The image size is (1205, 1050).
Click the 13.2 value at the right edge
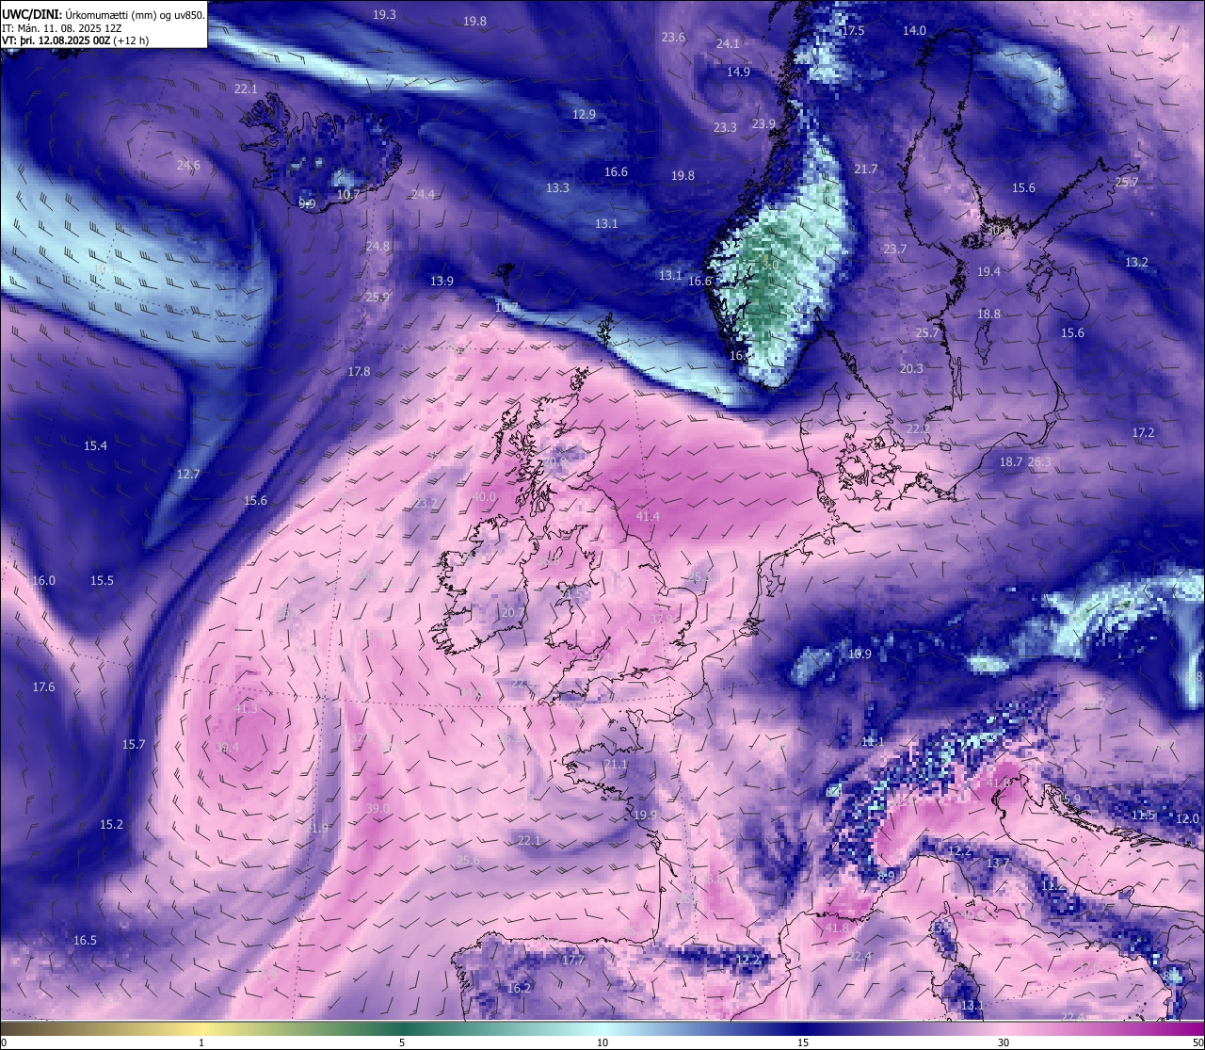(1136, 262)
